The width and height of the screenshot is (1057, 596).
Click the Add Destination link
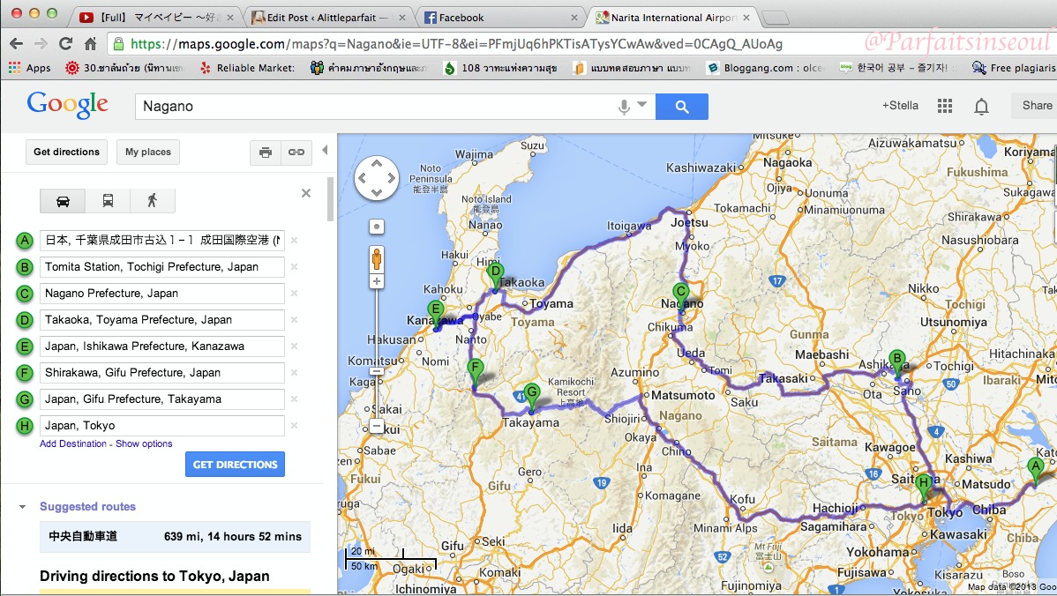[x=73, y=443]
